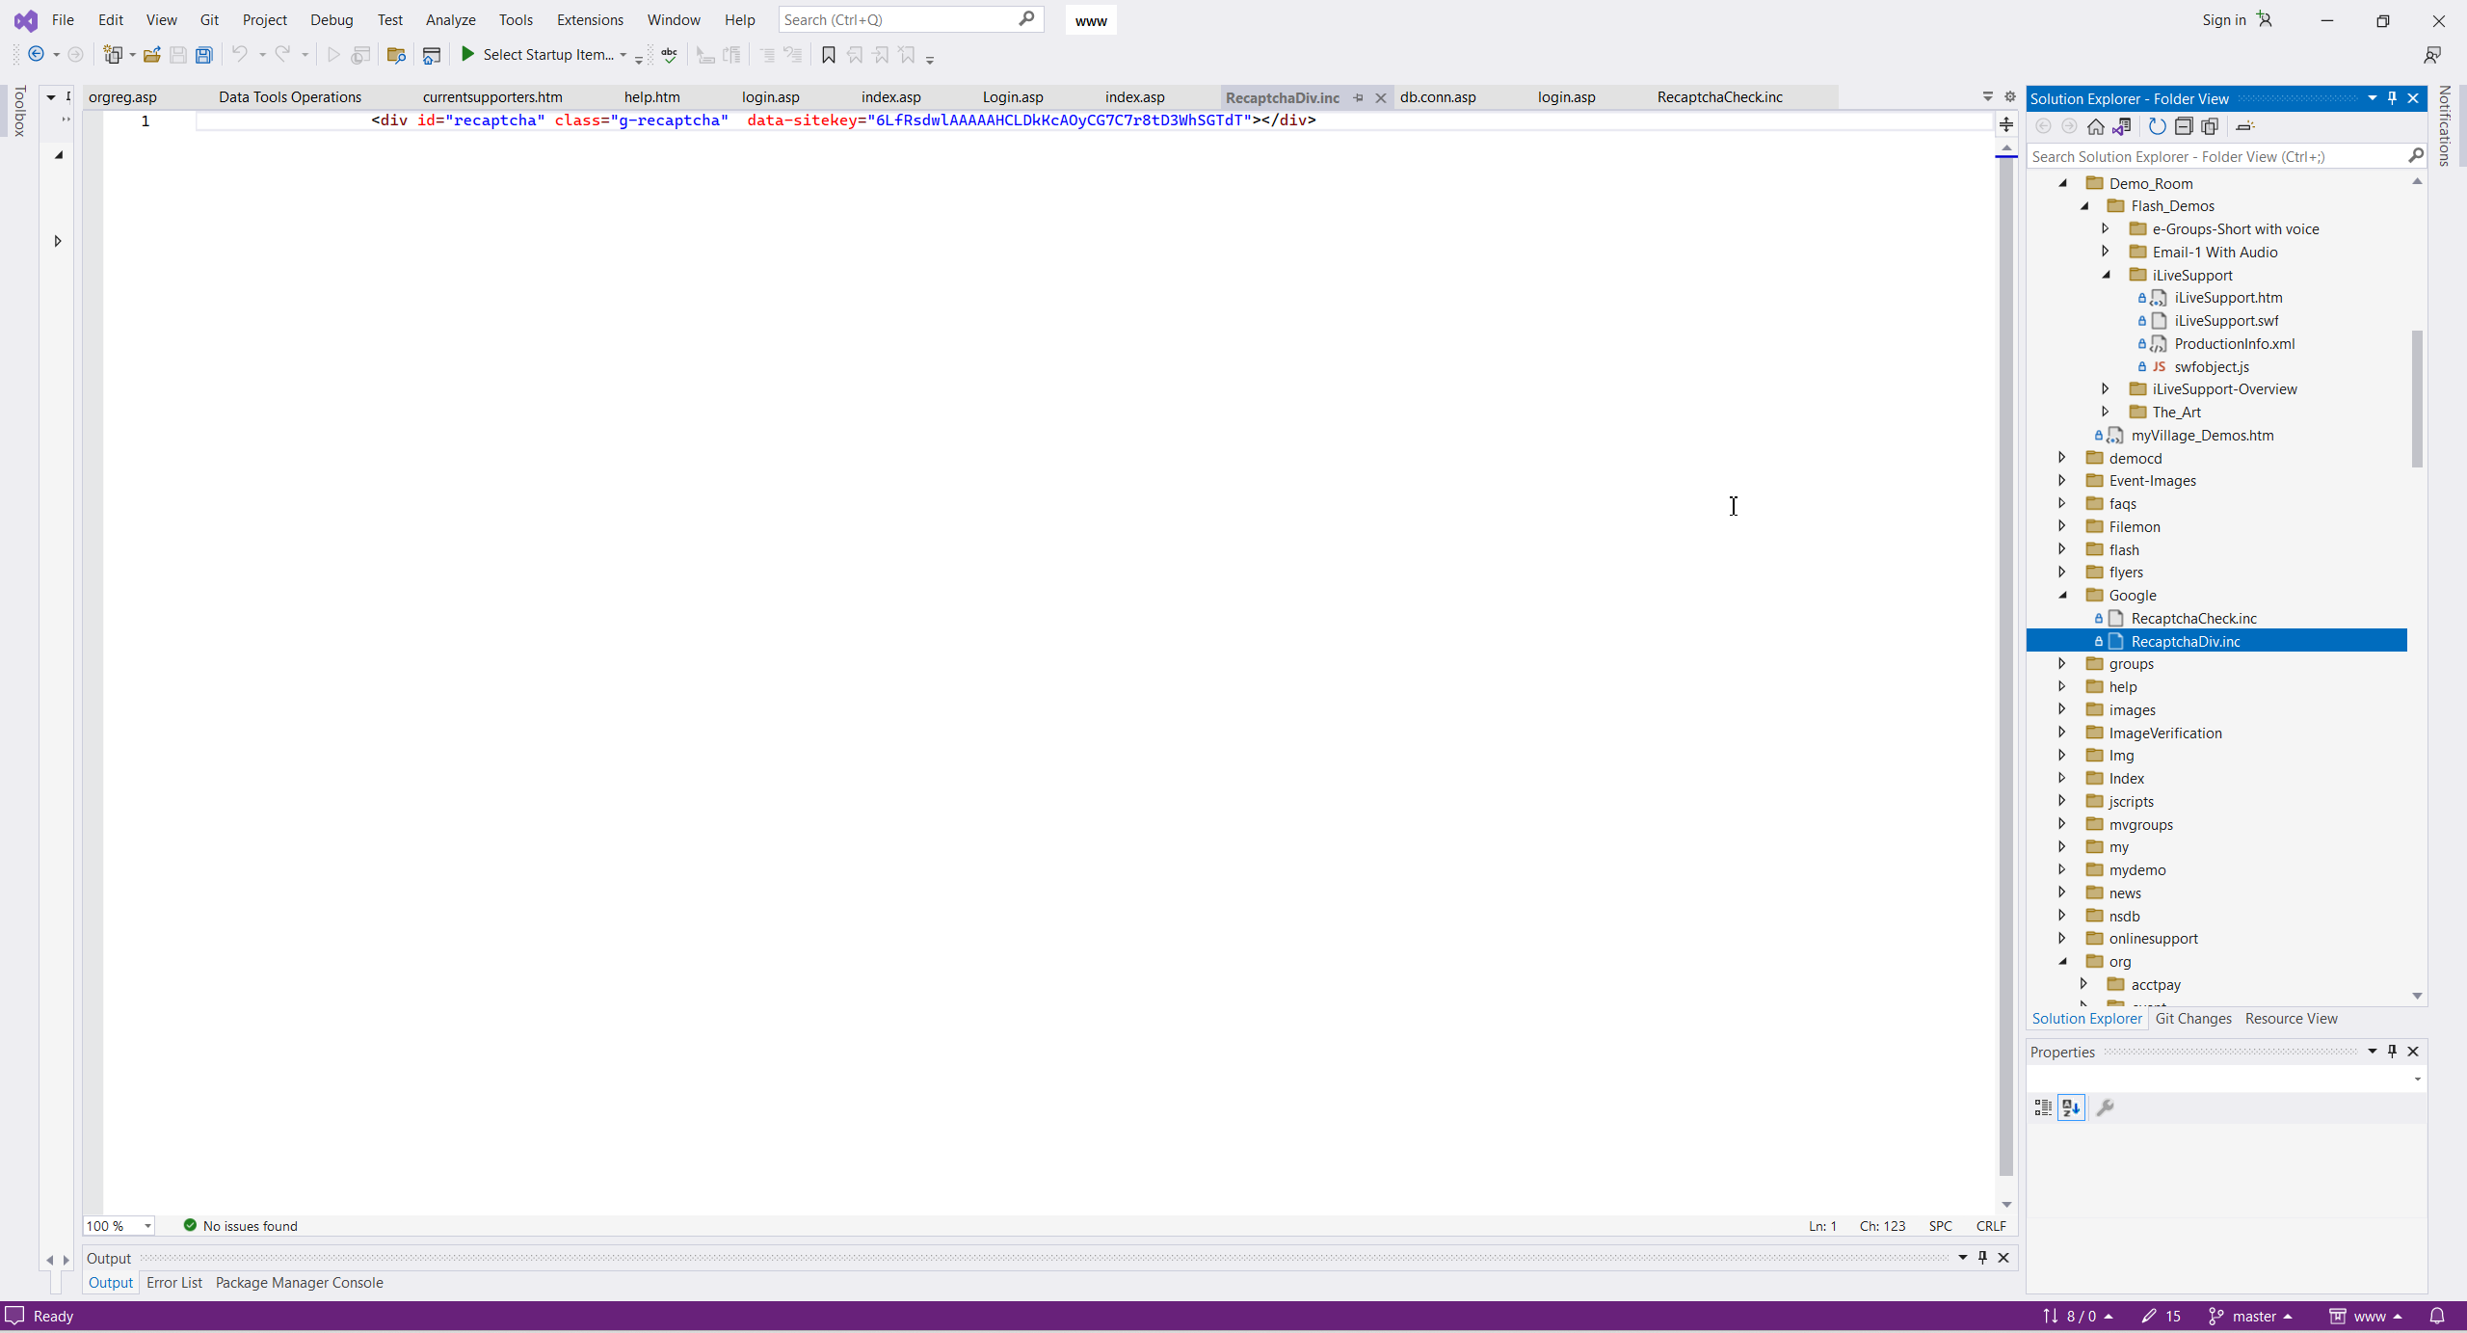Switch between solutions and folder views
This screenshot has height=1333, width=2467.
point(2122,126)
